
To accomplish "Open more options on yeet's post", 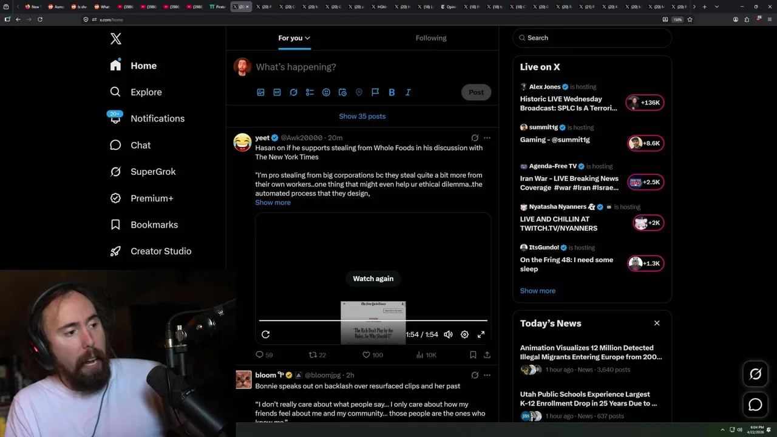I will [x=487, y=138].
